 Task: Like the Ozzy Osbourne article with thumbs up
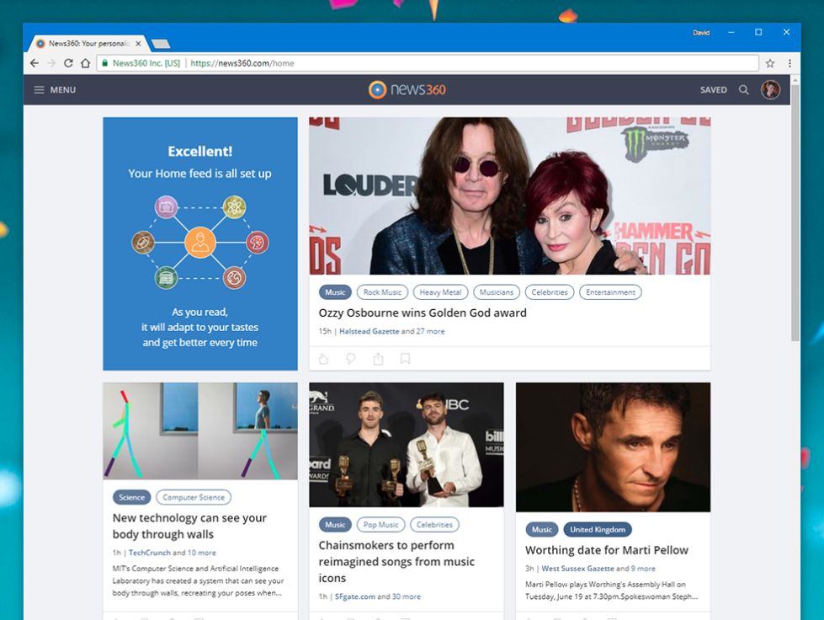[x=324, y=359]
